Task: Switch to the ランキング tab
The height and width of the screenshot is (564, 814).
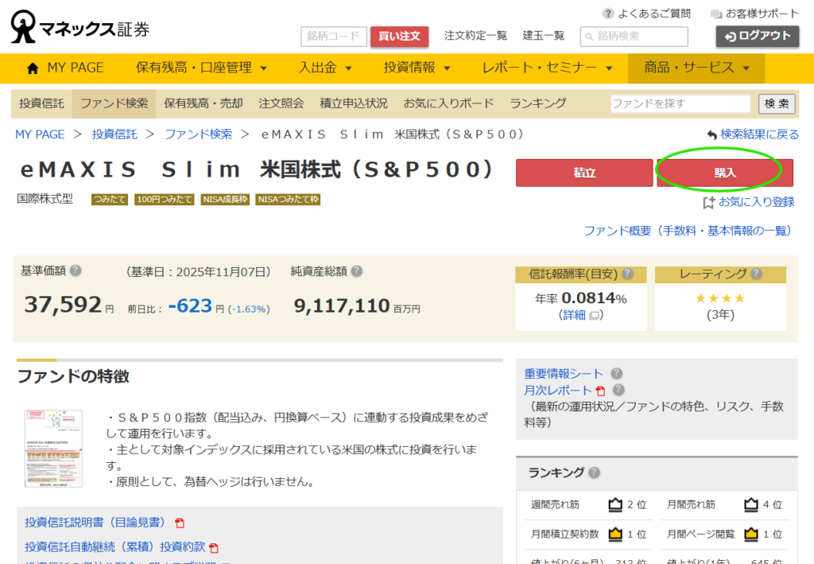Action: pyautogui.click(x=538, y=103)
